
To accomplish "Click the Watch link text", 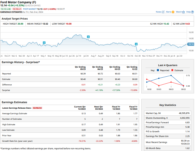I will click(179, 12).
